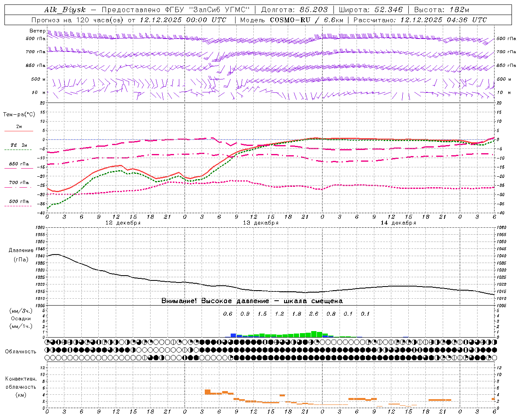Click the precipitation total "1.2"
This screenshot has height=415, width=518.
(x=279, y=314)
